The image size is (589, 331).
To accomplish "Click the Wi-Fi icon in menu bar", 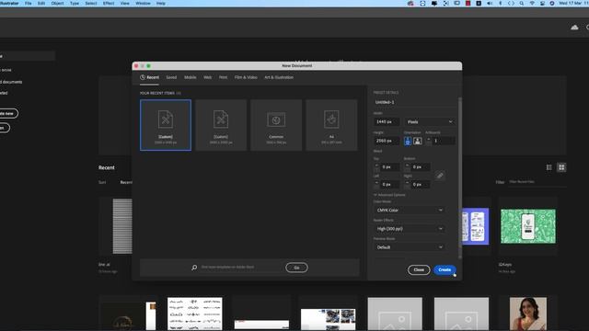I will 532,4.
